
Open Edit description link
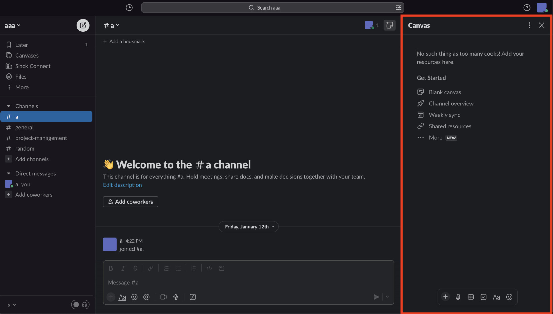coord(122,185)
